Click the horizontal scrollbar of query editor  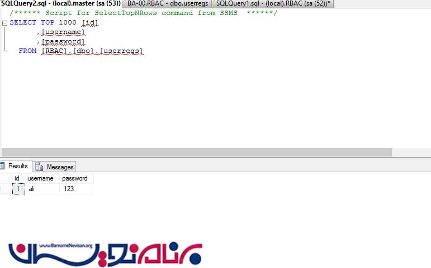[x=196, y=152]
